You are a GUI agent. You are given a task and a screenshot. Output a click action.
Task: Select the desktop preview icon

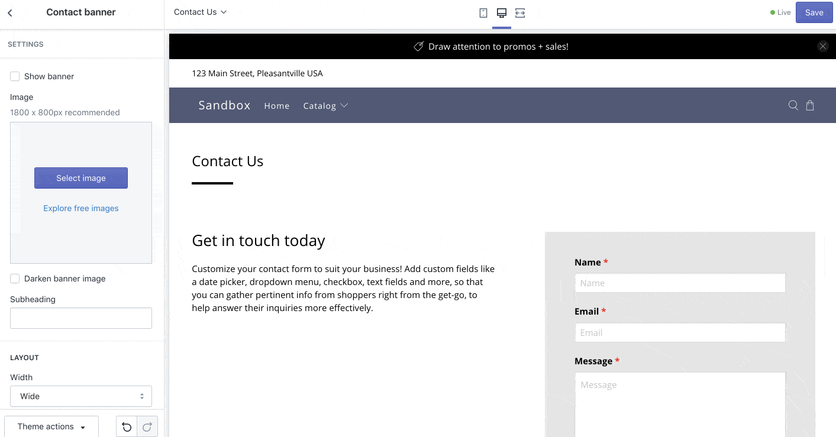[502, 13]
